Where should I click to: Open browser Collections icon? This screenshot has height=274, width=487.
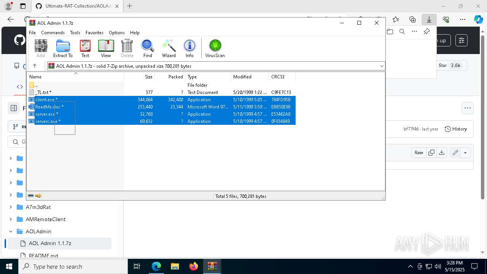412,19
